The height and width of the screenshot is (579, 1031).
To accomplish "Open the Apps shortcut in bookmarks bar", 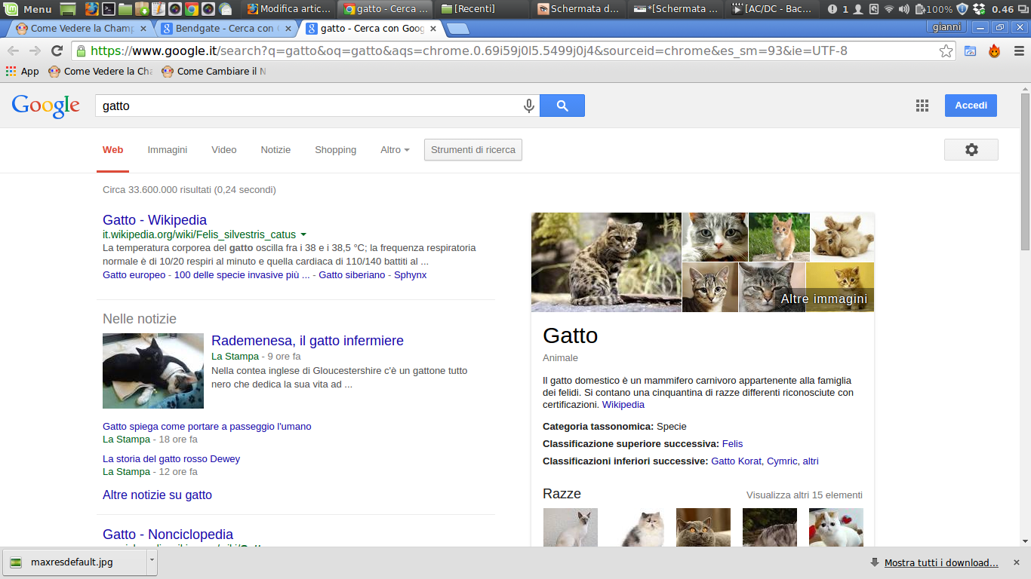I will (23, 72).
